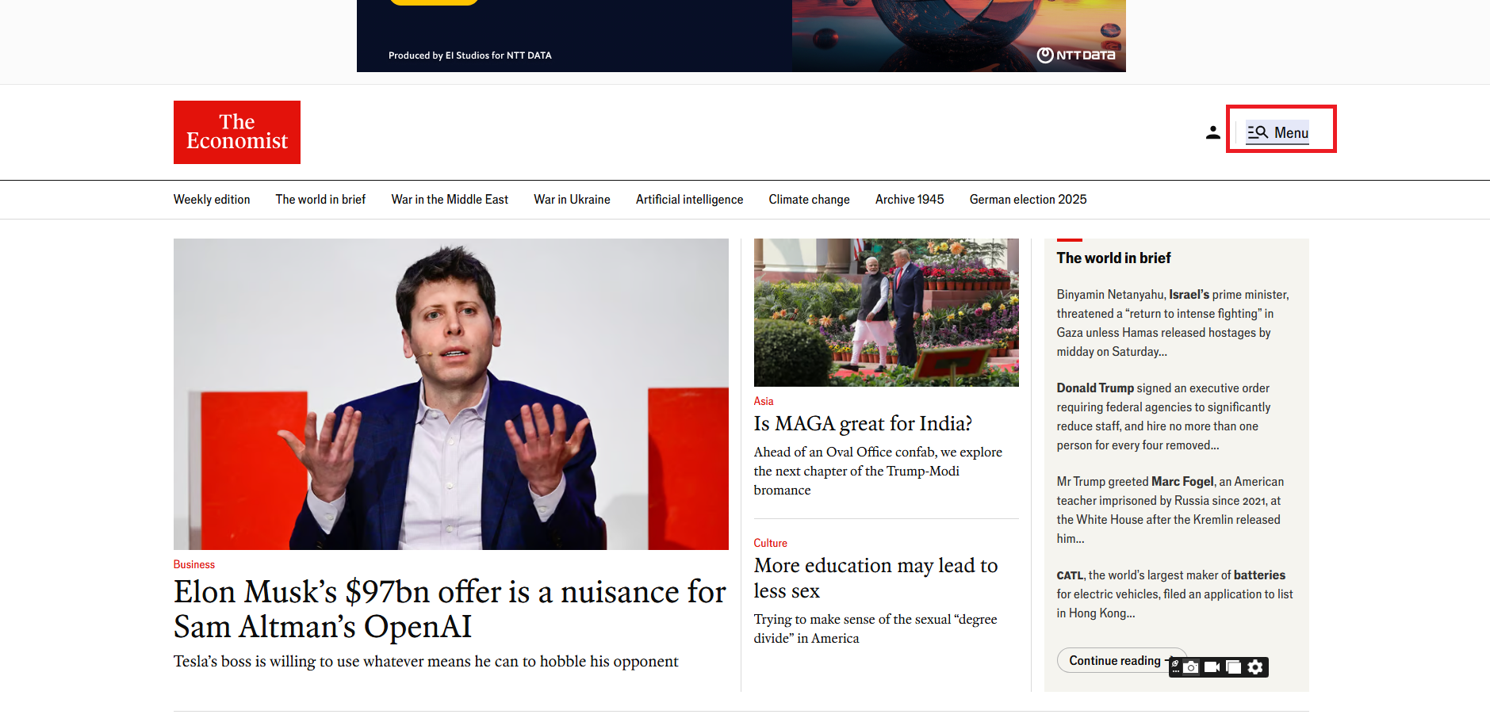The height and width of the screenshot is (718, 1490).
Task: Open capture settings gear icon
Action: click(1255, 667)
